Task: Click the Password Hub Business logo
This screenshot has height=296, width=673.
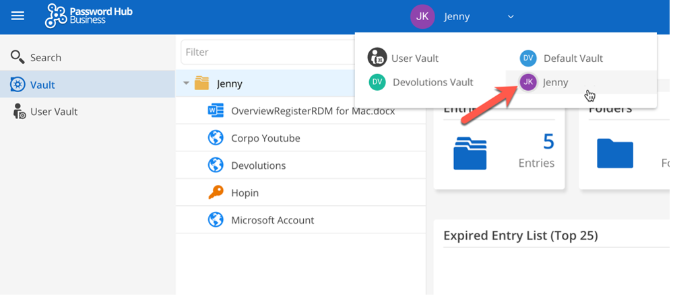Action: point(75,16)
